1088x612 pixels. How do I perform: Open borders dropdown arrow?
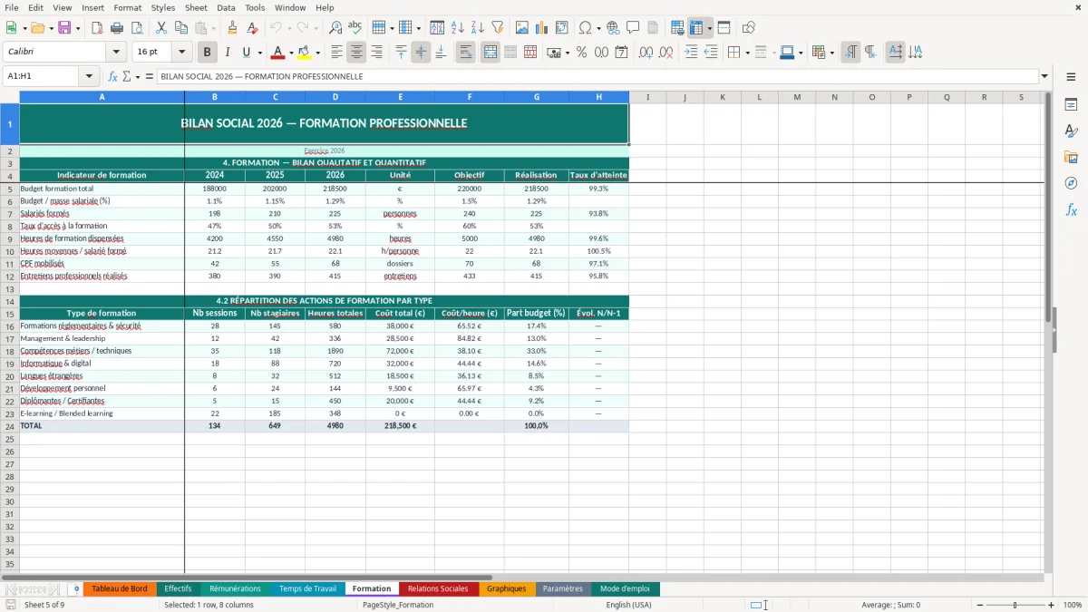click(x=750, y=53)
